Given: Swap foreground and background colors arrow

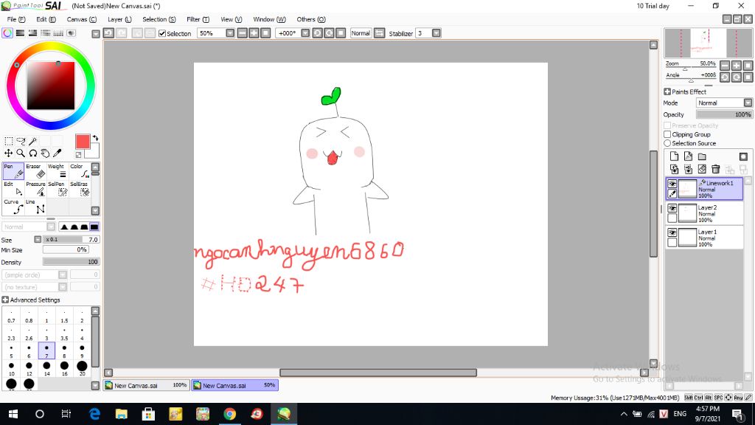Looking at the screenshot, I should 95,138.
